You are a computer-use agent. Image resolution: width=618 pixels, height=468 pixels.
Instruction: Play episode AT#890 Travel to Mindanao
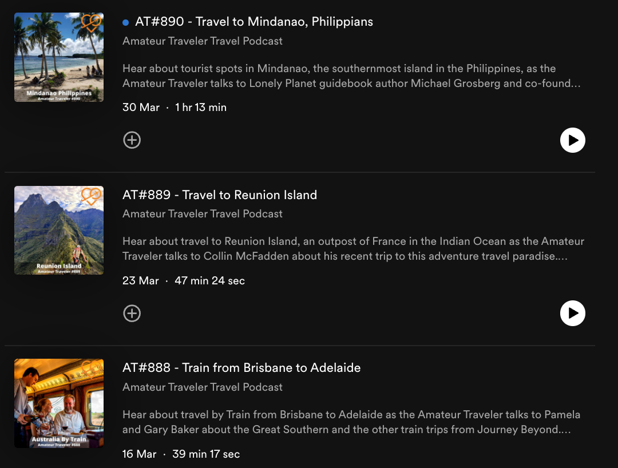point(573,140)
